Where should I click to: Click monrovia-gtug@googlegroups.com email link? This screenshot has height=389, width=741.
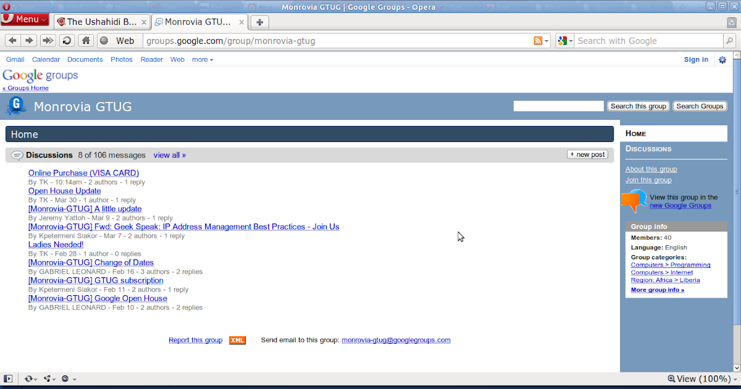(x=396, y=340)
